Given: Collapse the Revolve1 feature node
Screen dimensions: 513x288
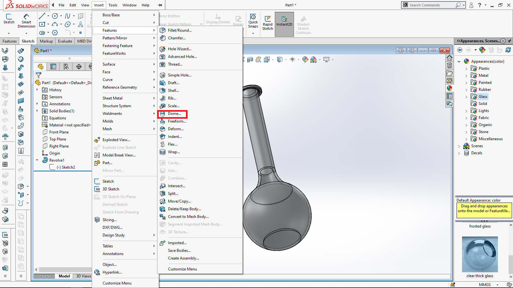Looking at the screenshot, I should (x=37, y=160).
